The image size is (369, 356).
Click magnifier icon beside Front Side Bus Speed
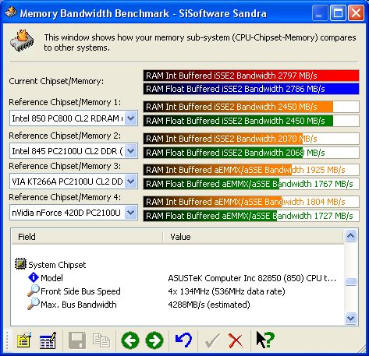pyautogui.click(x=34, y=291)
